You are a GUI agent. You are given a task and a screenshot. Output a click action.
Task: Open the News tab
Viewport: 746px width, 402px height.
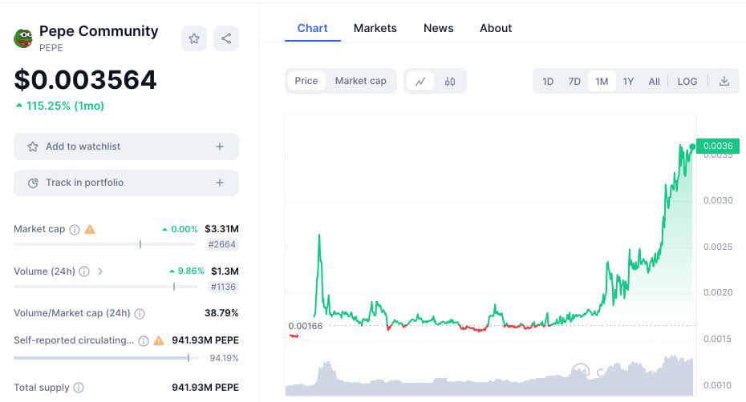[438, 28]
